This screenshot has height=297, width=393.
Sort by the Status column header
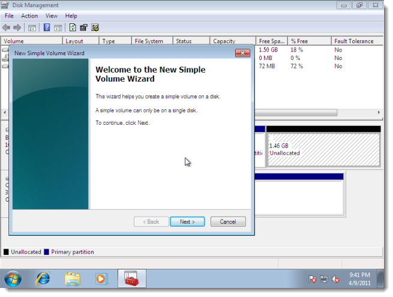191,41
